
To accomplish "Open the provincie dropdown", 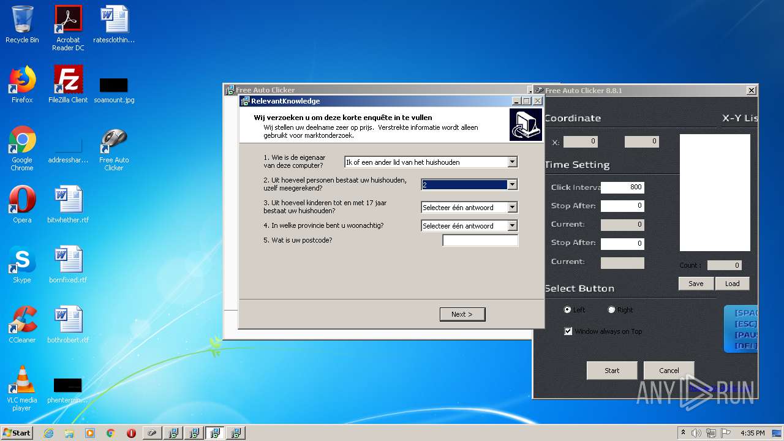I will (513, 226).
